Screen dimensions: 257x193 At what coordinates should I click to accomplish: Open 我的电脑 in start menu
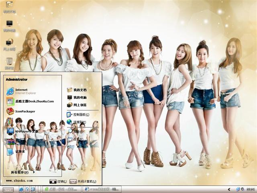[x=77, y=97]
